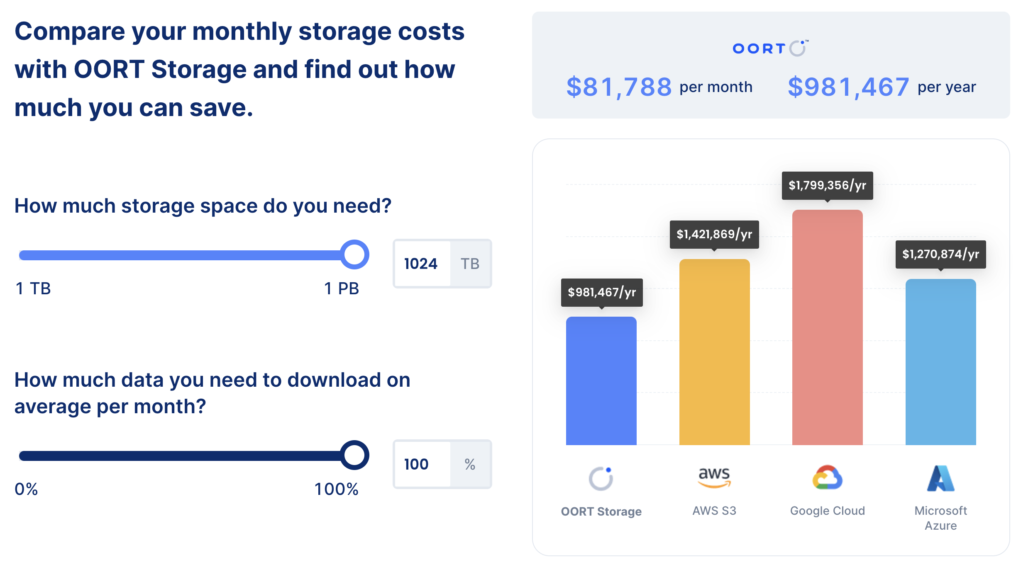Click the TB unit label beside storage input
Image resolution: width=1016 pixels, height=567 pixels.
point(470,264)
